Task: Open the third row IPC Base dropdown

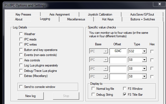Action: click(x=99, y=69)
